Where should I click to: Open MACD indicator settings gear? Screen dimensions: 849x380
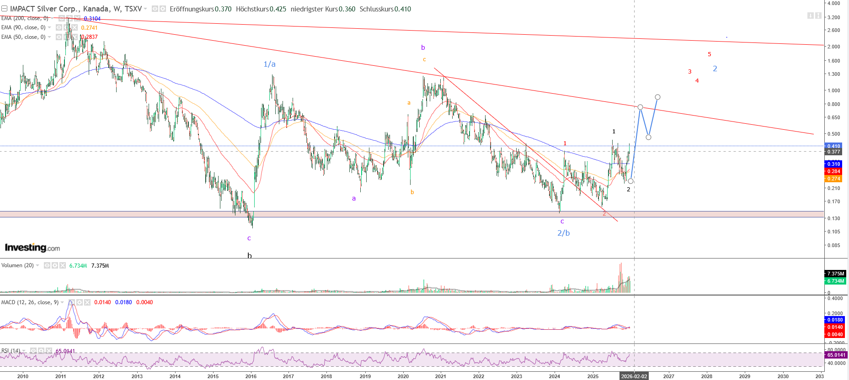(x=79, y=302)
